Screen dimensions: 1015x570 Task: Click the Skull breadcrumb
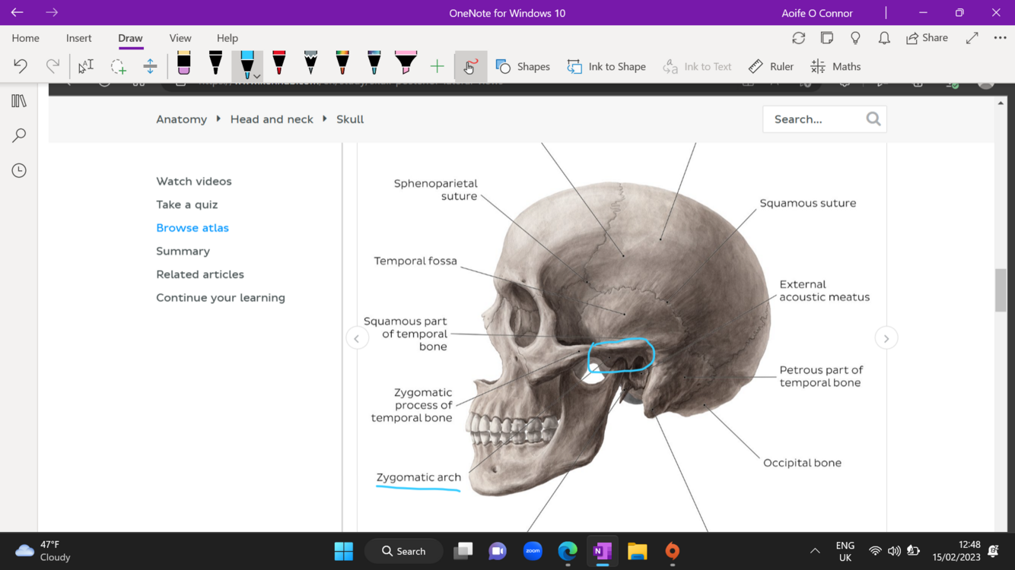point(350,119)
